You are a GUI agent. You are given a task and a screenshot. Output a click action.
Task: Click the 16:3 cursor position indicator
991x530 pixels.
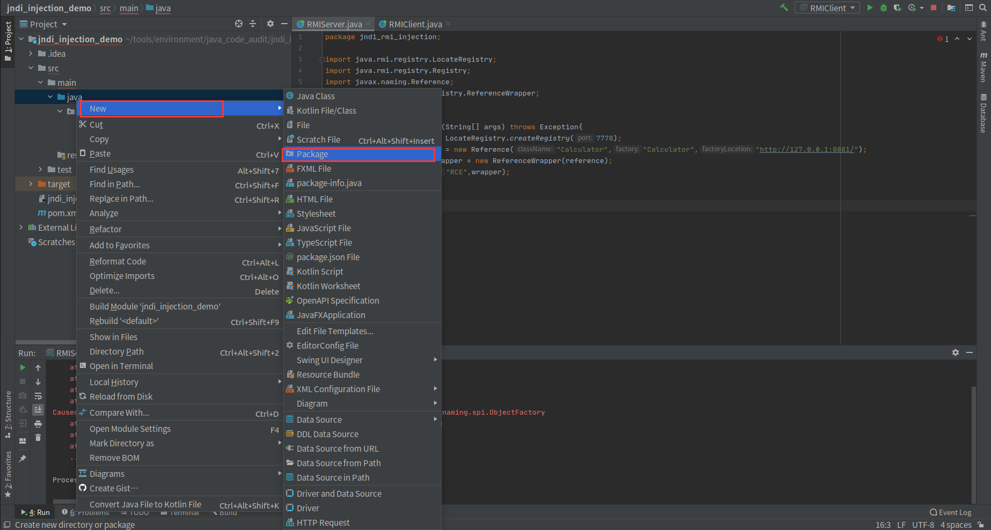pos(883,525)
